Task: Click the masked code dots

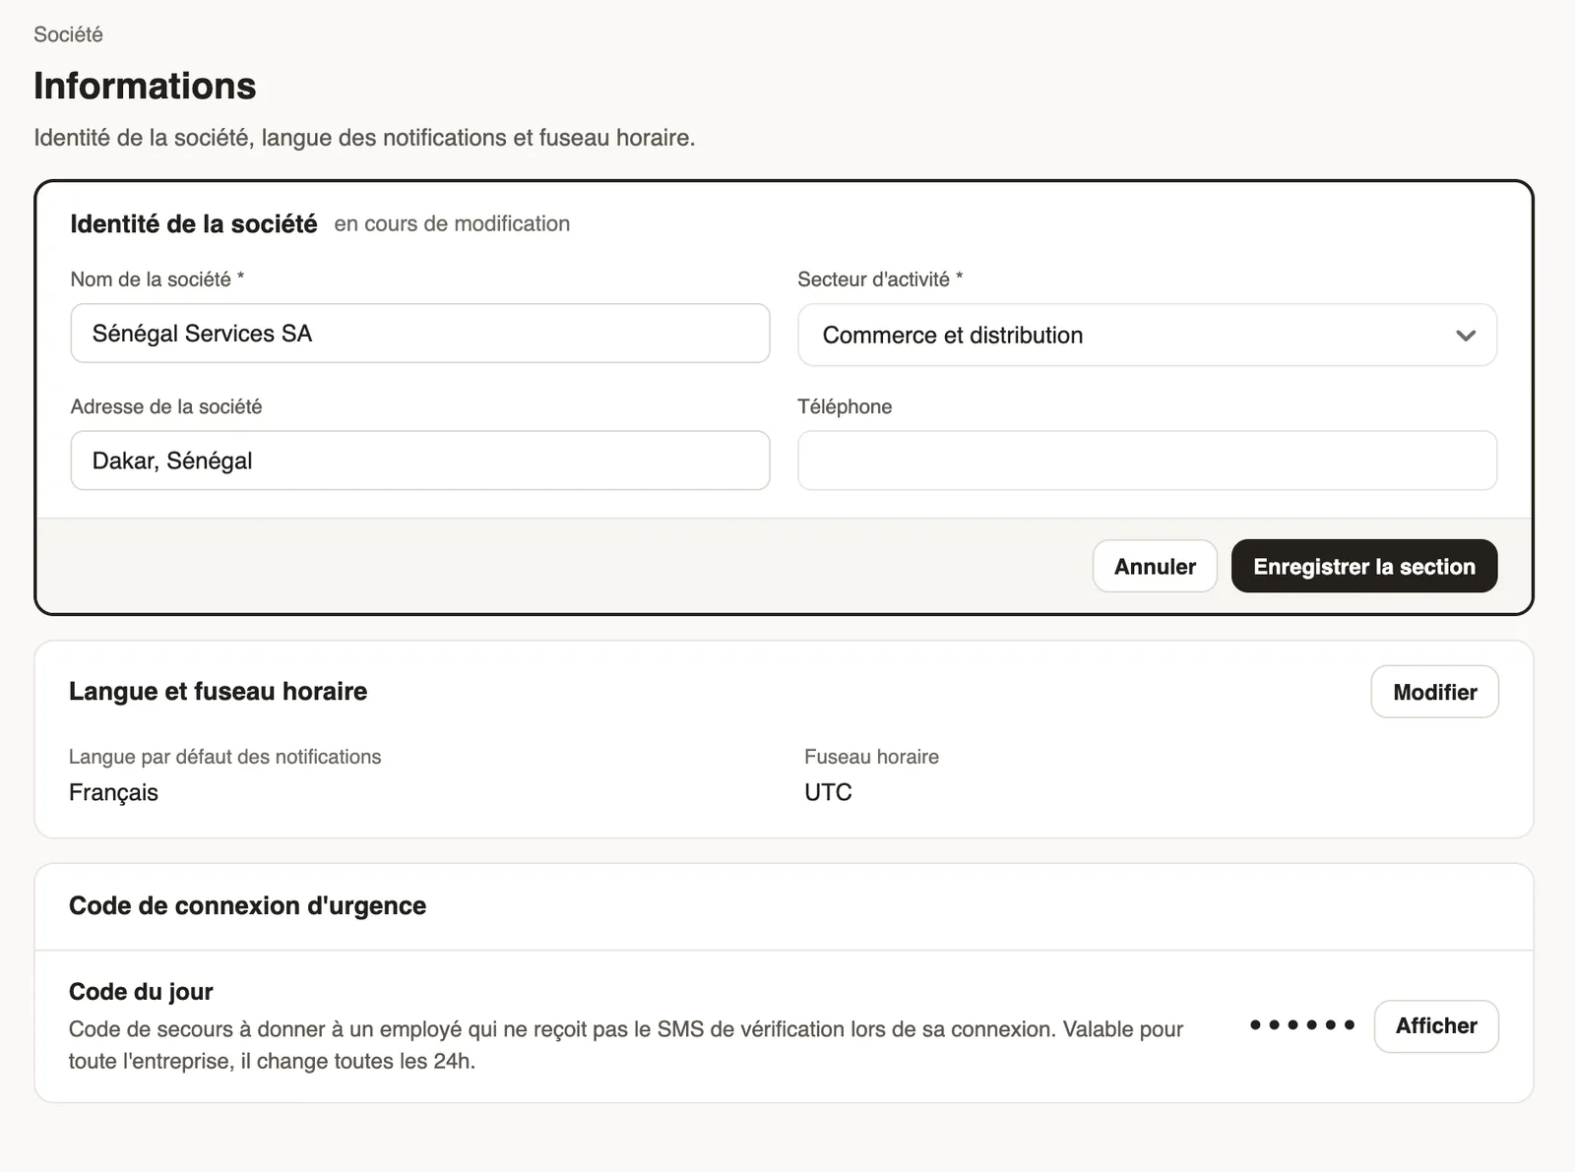Action: tap(1302, 1025)
